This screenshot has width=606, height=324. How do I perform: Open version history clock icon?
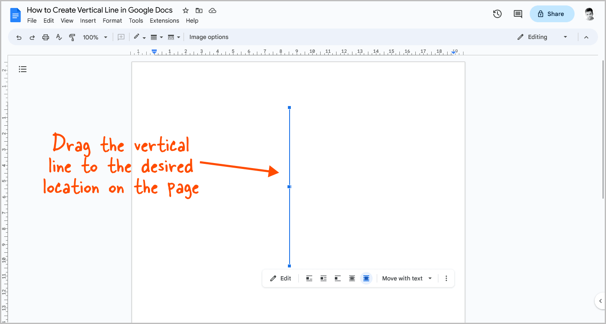(497, 14)
